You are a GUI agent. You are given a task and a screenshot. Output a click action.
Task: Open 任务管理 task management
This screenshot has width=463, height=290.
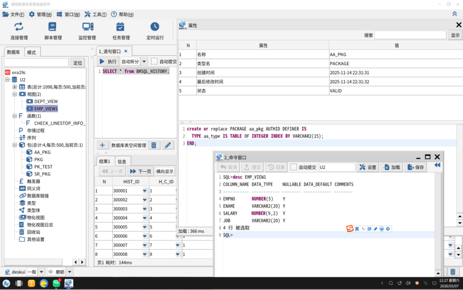(x=121, y=31)
